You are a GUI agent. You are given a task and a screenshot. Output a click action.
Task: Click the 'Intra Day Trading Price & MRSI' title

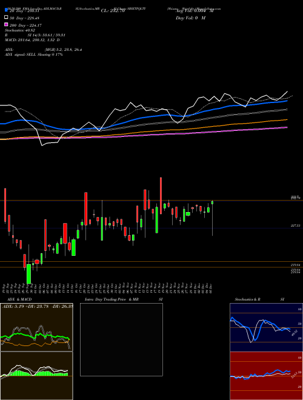pyautogui.click(x=124, y=299)
